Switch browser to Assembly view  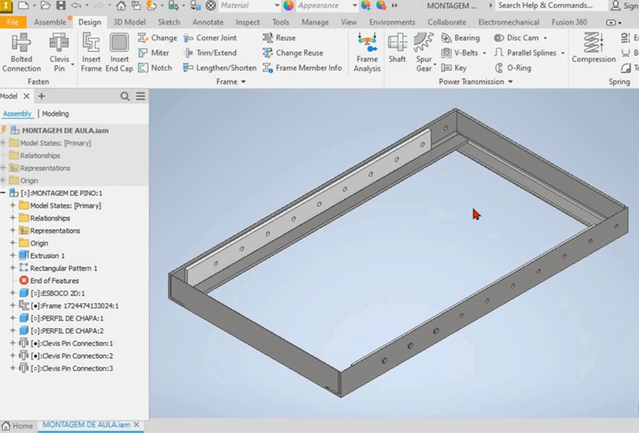17,114
